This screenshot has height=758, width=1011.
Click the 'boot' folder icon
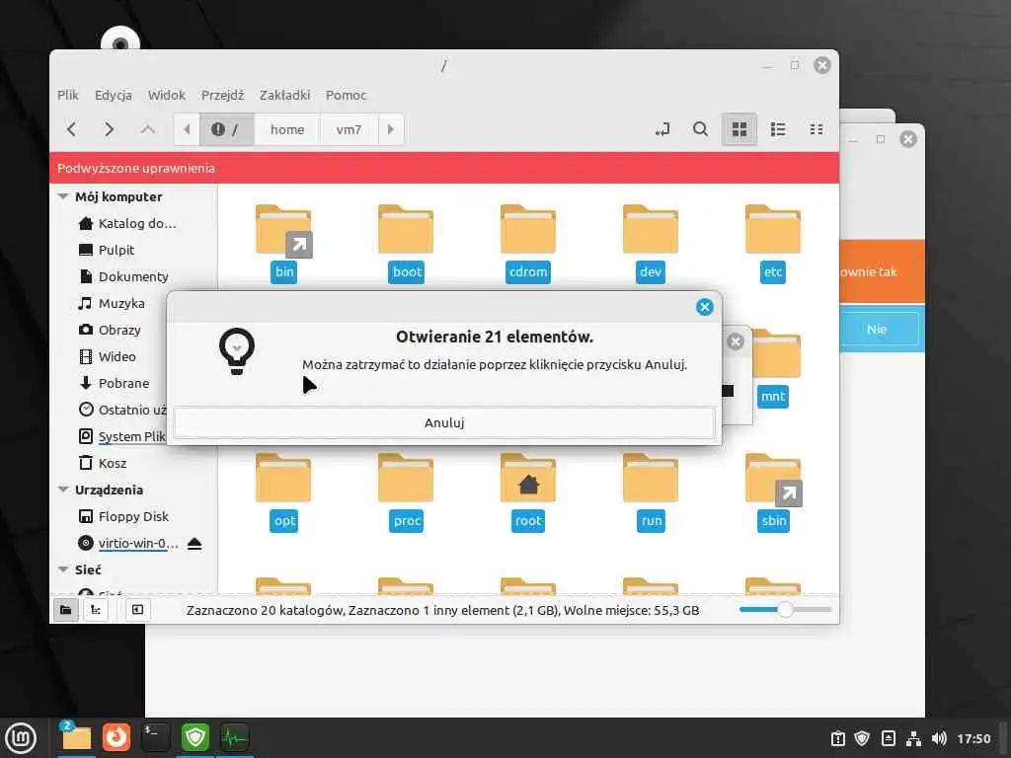pos(406,230)
